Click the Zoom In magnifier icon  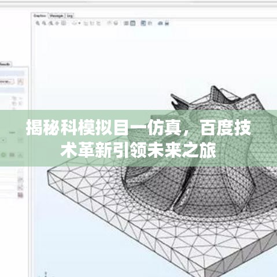(x=38, y=23)
